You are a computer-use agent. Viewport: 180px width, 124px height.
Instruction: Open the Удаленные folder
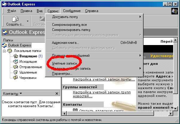28,72
